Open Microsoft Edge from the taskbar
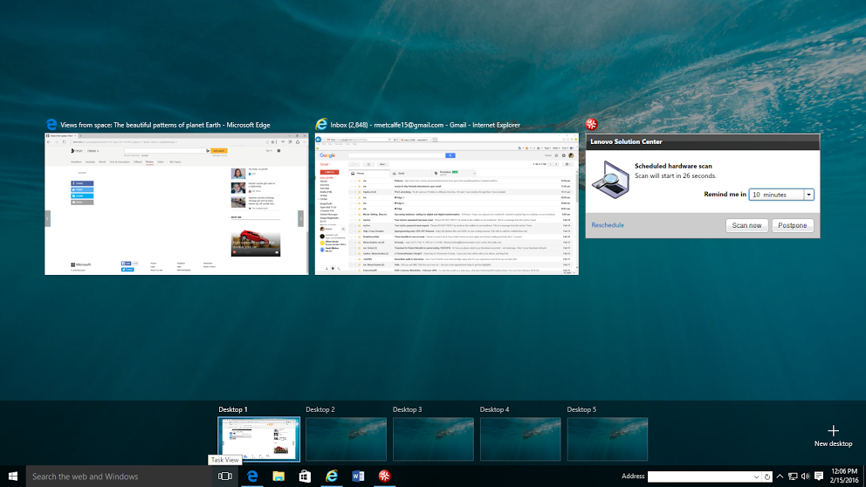Image resolution: width=866 pixels, height=487 pixels. (251, 476)
